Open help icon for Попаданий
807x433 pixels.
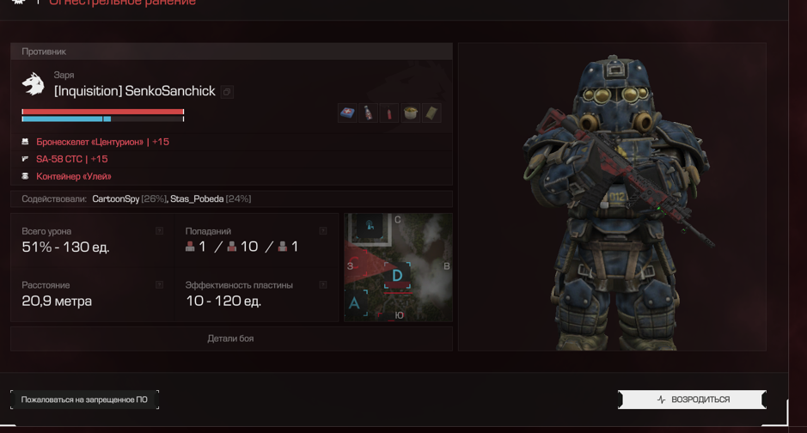323,231
